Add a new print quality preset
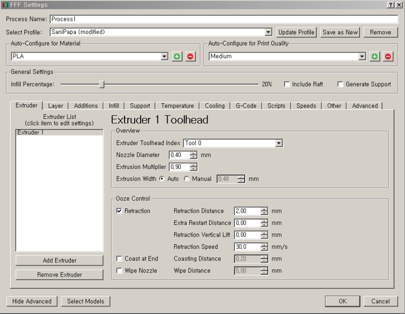Image resolution: width=405 pixels, height=314 pixels. tap(375, 57)
